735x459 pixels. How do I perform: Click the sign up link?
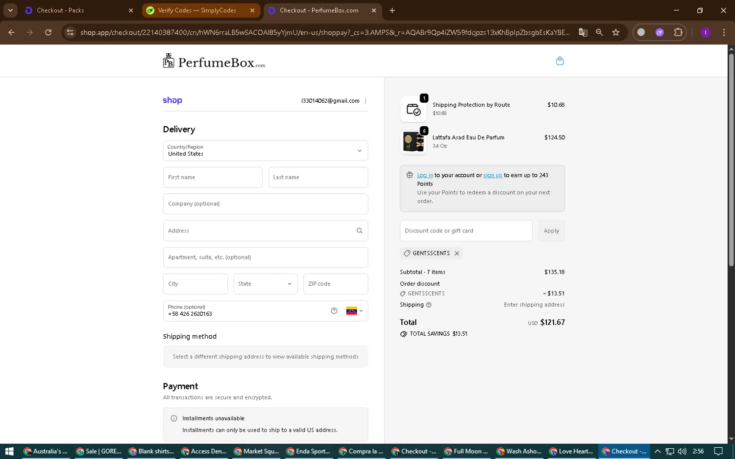click(492, 175)
